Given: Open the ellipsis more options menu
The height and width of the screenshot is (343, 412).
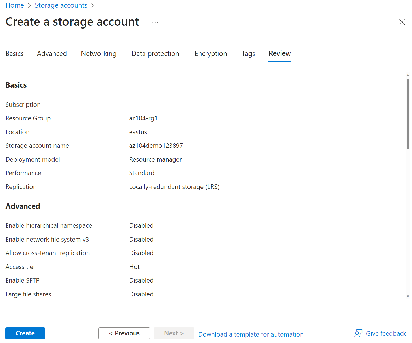Looking at the screenshot, I should coord(155,22).
